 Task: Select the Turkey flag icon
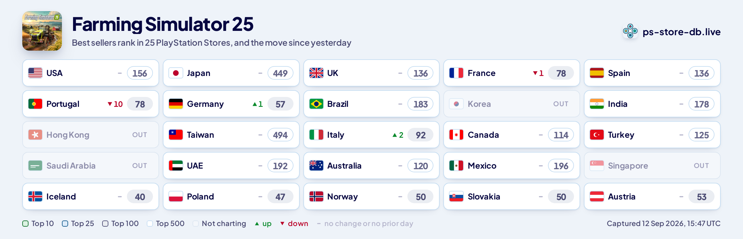[x=597, y=135]
